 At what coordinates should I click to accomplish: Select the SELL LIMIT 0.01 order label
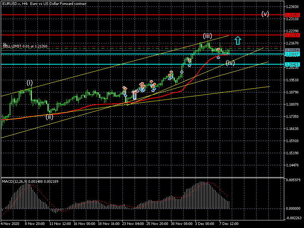pyautogui.click(x=25, y=46)
